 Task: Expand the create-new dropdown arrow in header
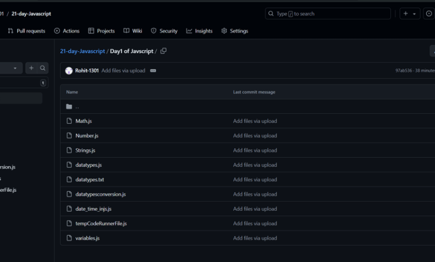414,14
